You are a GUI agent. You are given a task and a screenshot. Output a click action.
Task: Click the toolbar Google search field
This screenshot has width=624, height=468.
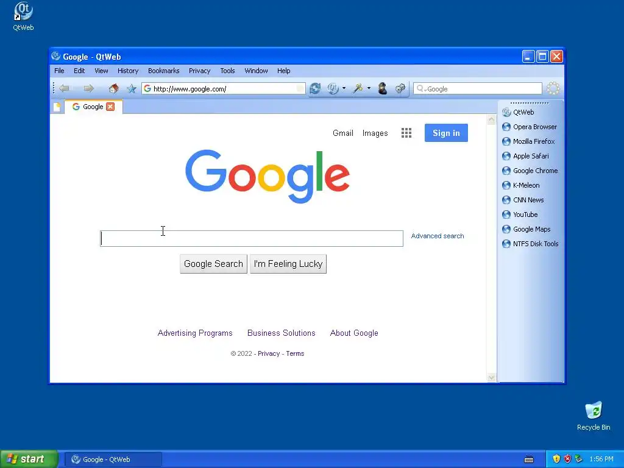[478, 89]
